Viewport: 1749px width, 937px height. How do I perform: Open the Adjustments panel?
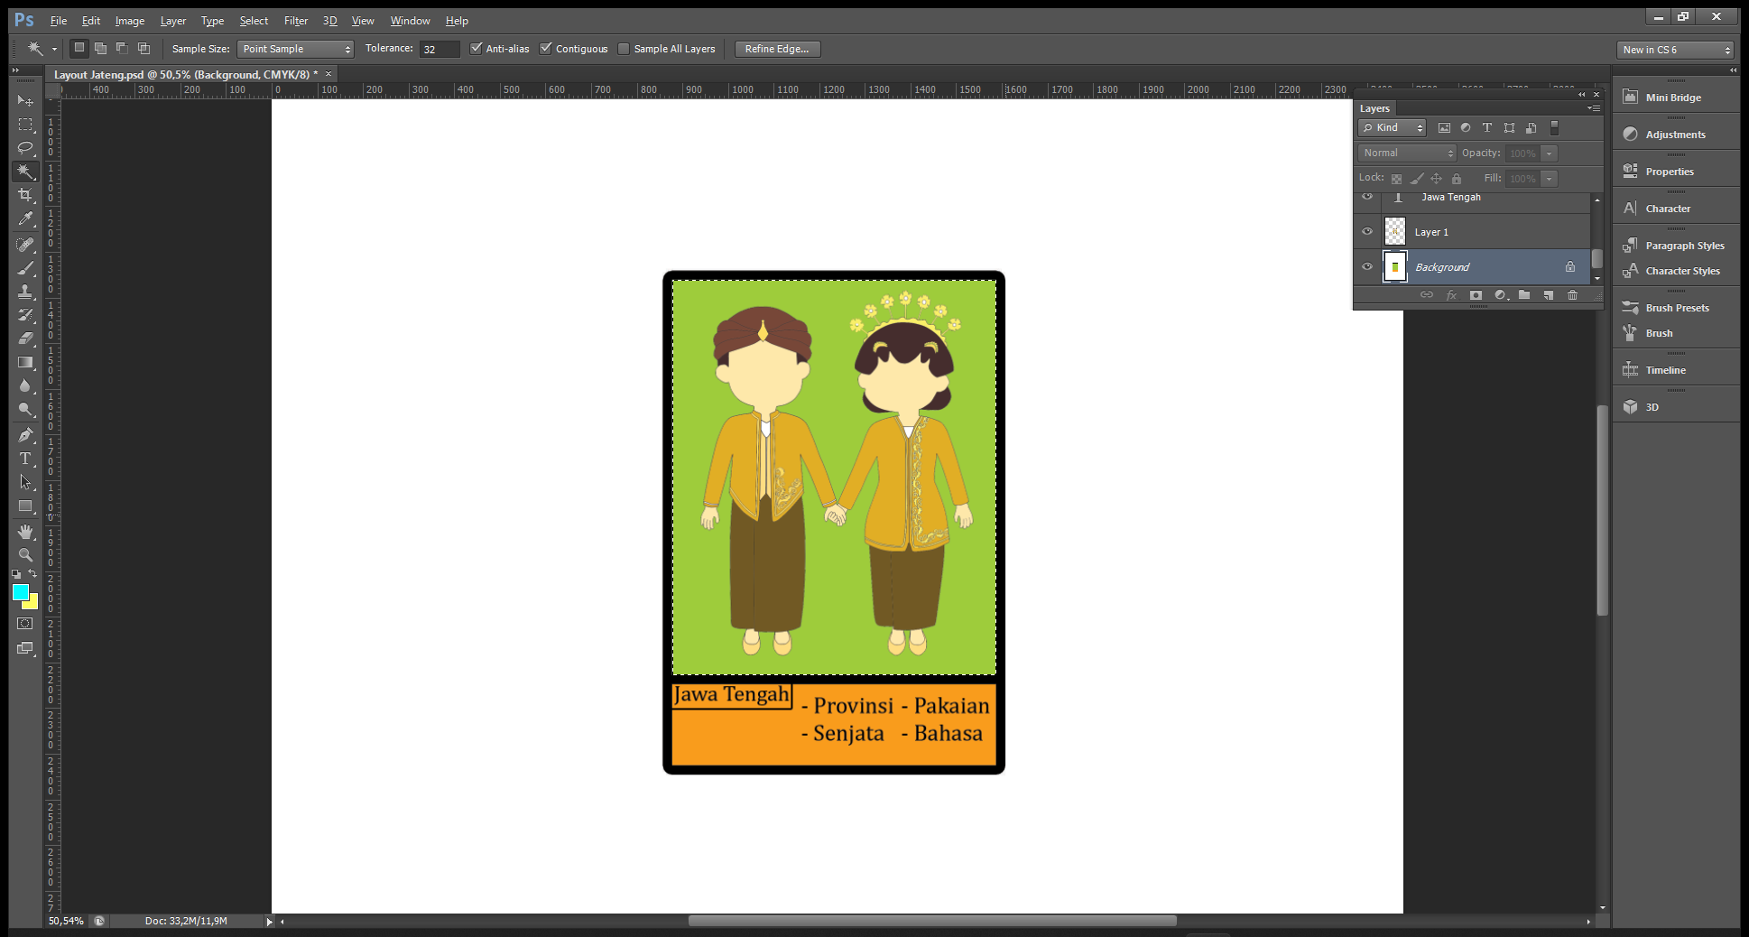[x=1675, y=135]
